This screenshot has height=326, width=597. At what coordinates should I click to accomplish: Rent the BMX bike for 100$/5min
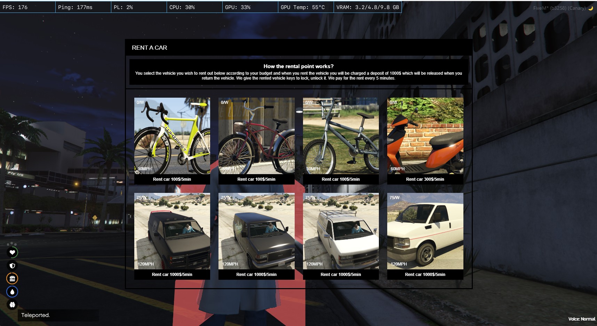point(341,179)
